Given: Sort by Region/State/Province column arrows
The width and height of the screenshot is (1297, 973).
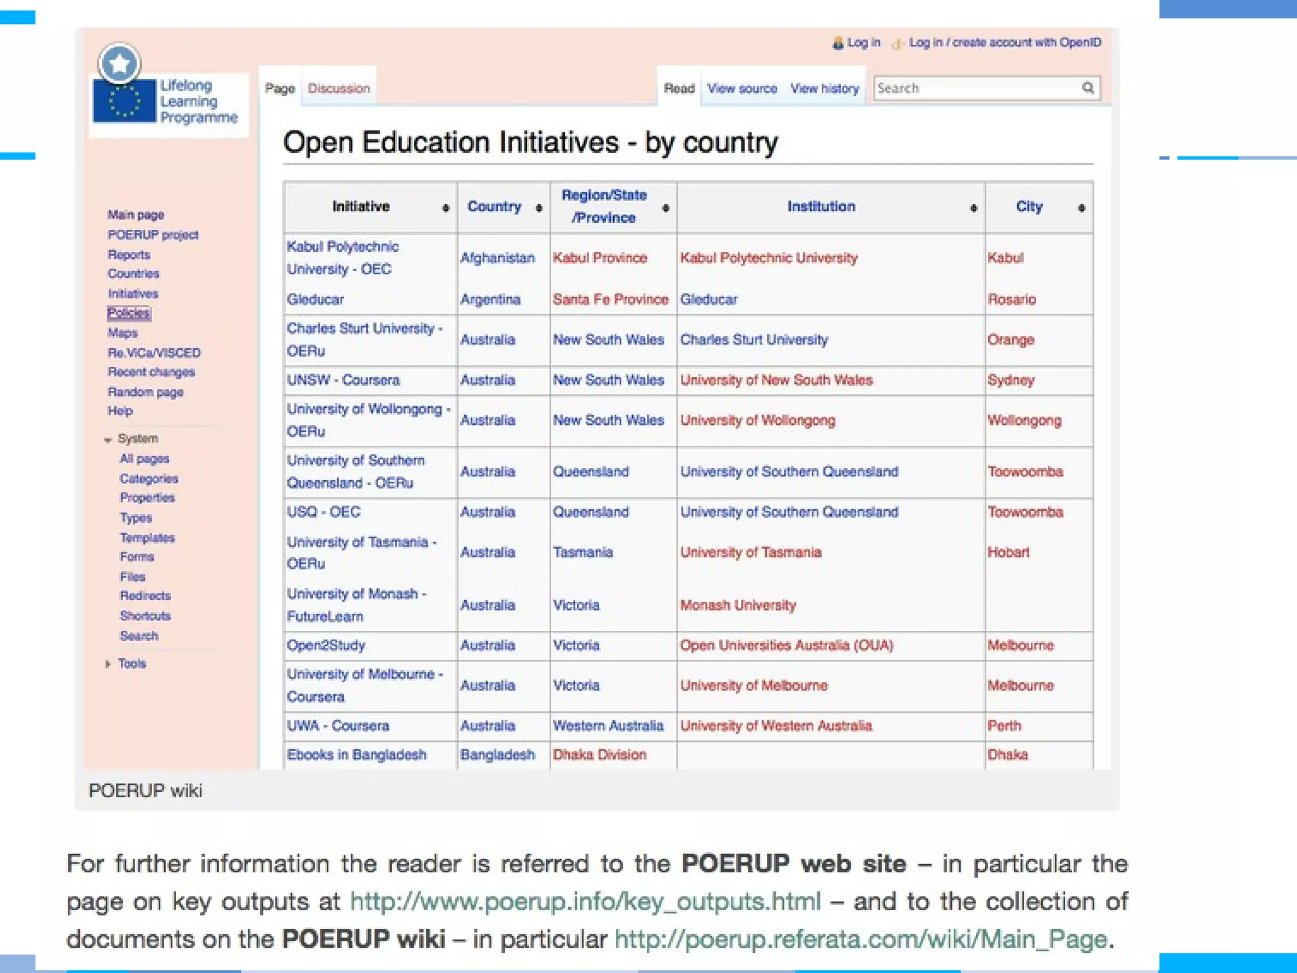Looking at the screenshot, I should [x=666, y=208].
